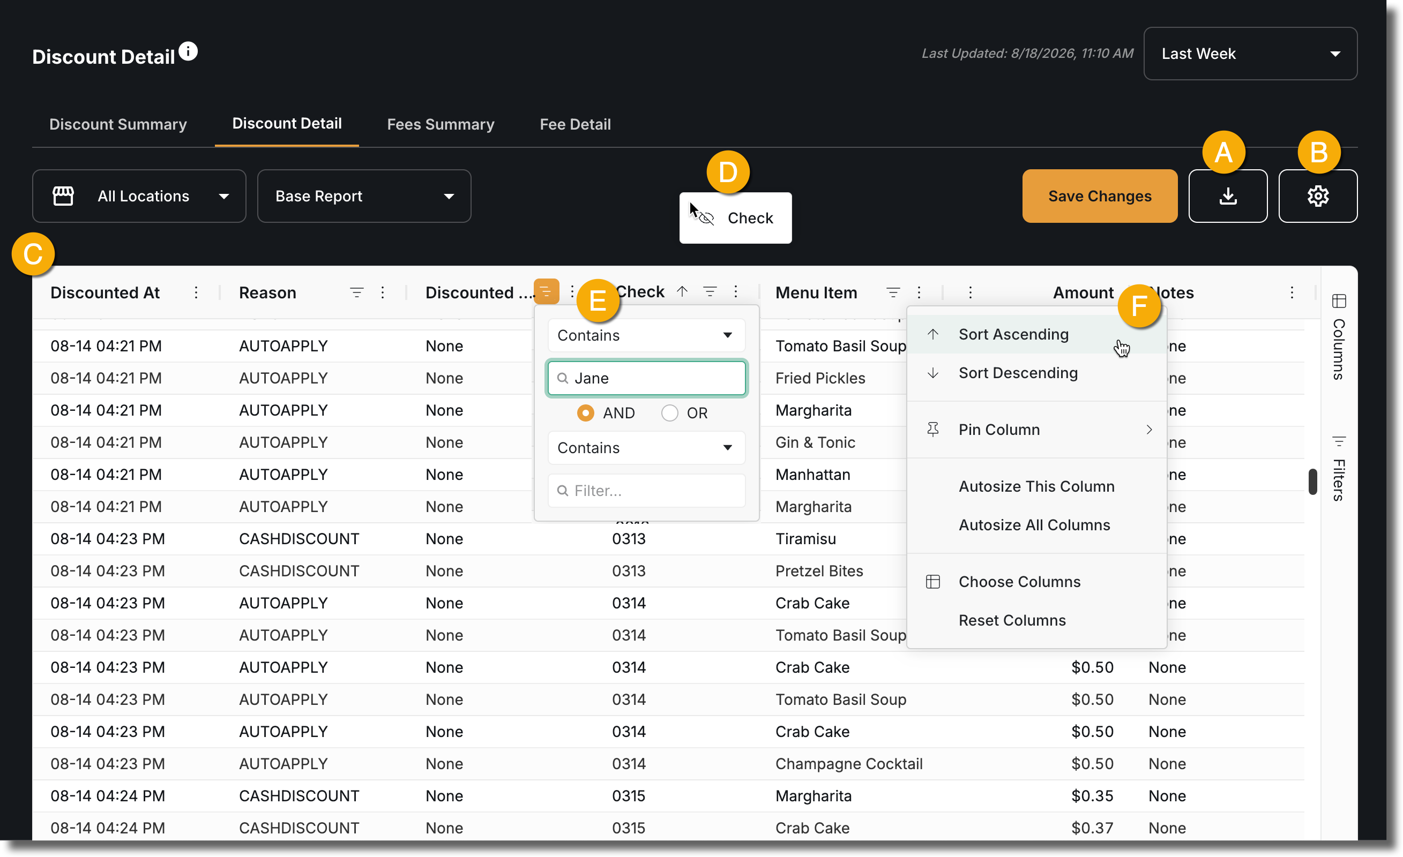Click the empty Filter... input field
This screenshot has height=857, width=1403.
pos(646,491)
